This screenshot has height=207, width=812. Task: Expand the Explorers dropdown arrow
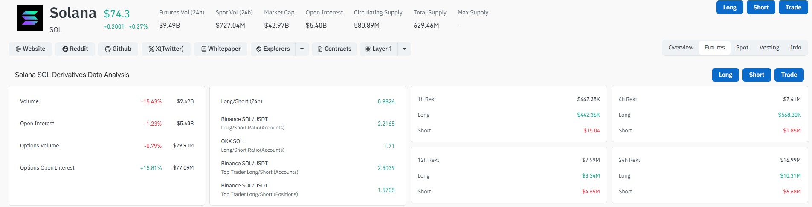pyautogui.click(x=302, y=49)
